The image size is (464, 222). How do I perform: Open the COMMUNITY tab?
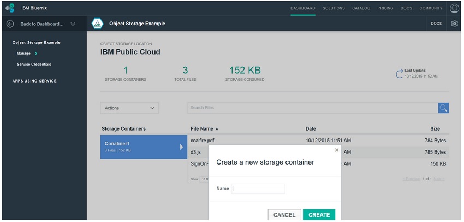click(x=431, y=8)
